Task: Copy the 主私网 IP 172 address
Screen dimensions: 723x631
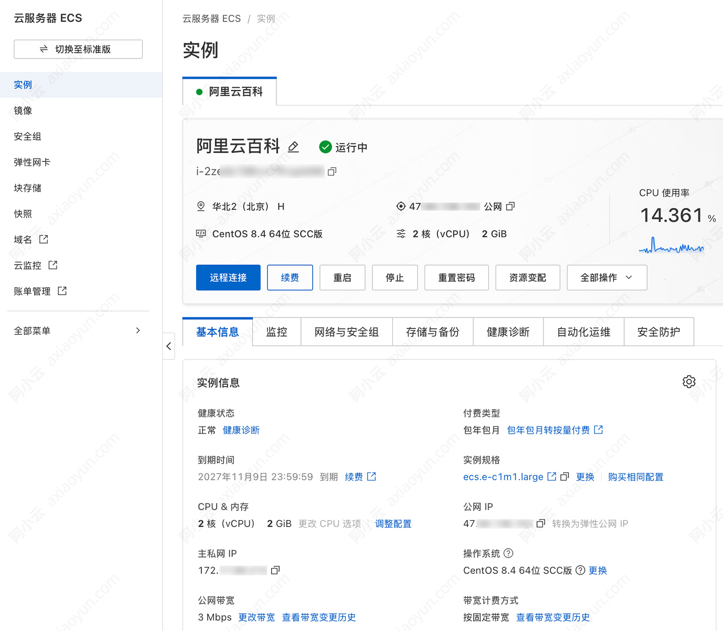Action: 276,570
